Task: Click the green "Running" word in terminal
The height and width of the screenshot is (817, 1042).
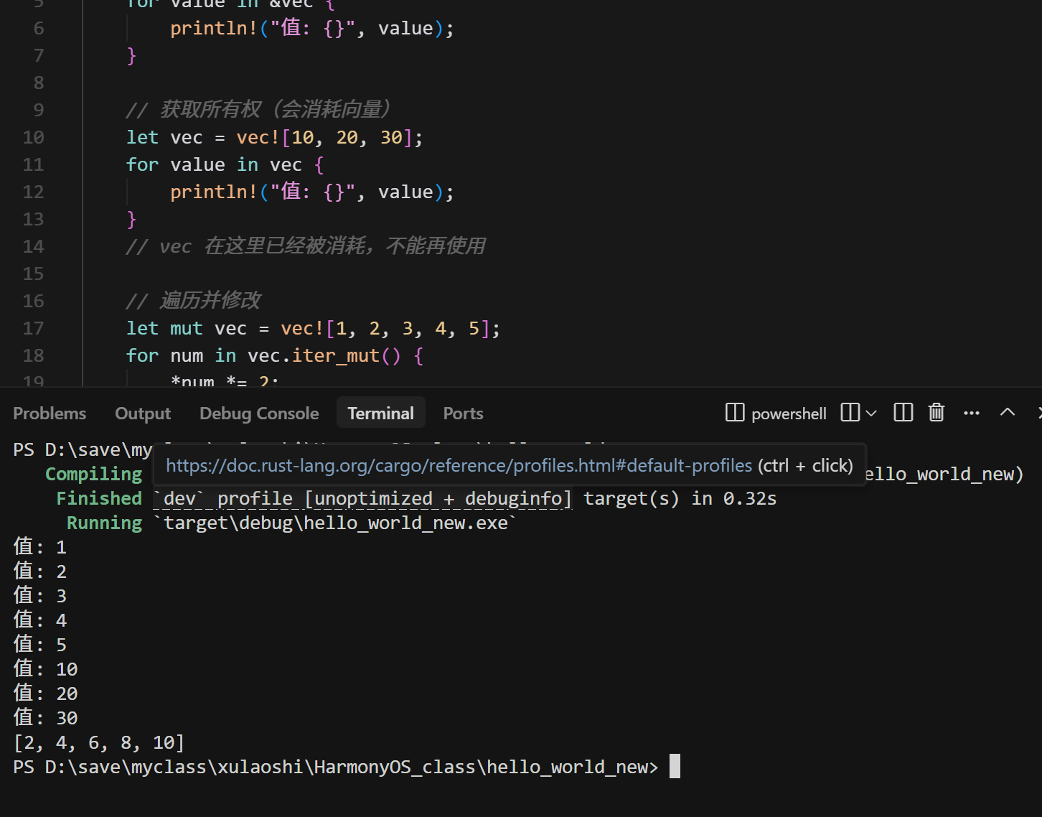Action: 105,523
